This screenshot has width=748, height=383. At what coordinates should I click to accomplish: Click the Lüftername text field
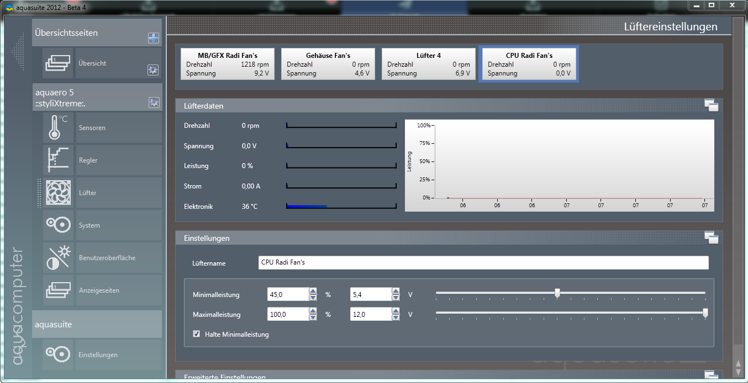click(x=483, y=263)
